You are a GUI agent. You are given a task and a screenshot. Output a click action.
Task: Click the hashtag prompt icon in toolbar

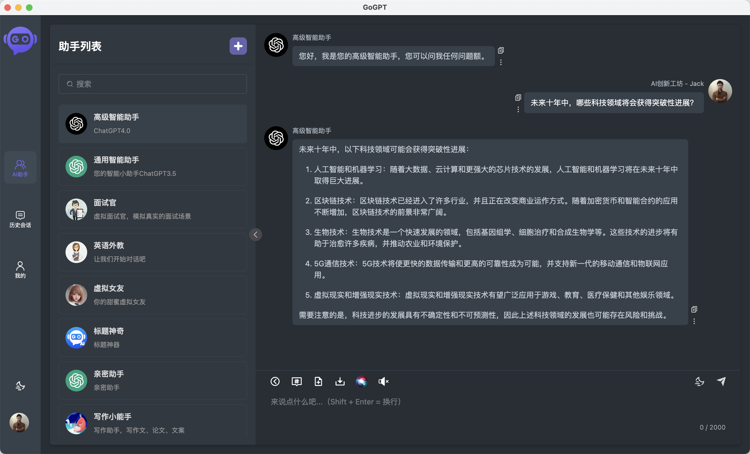point(296,381)
